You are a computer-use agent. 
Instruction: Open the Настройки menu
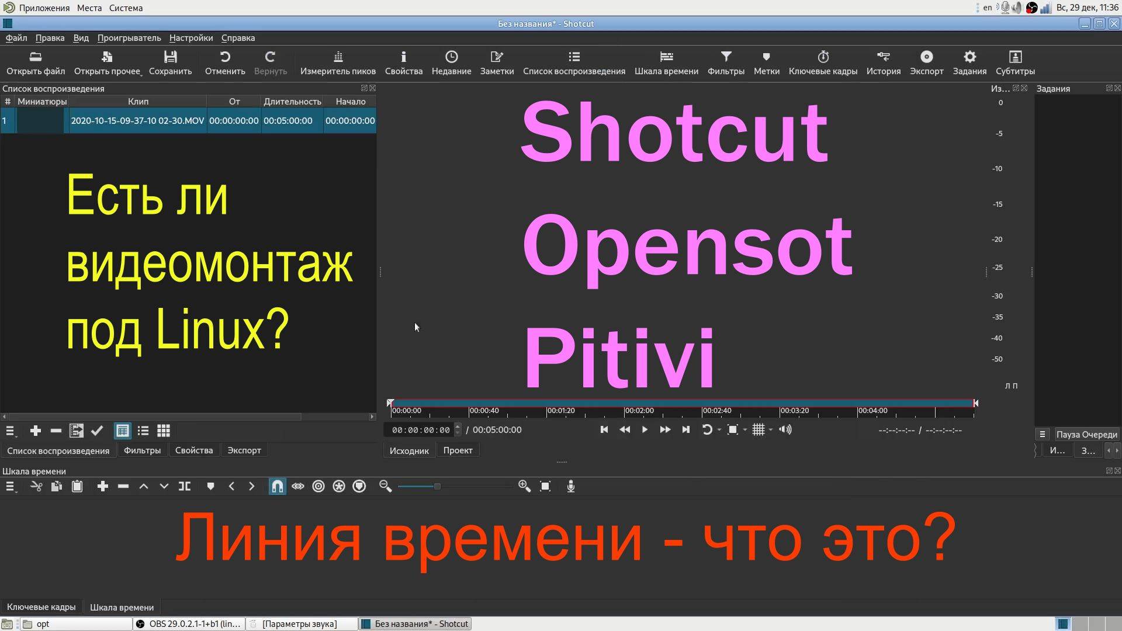point(191,38)
